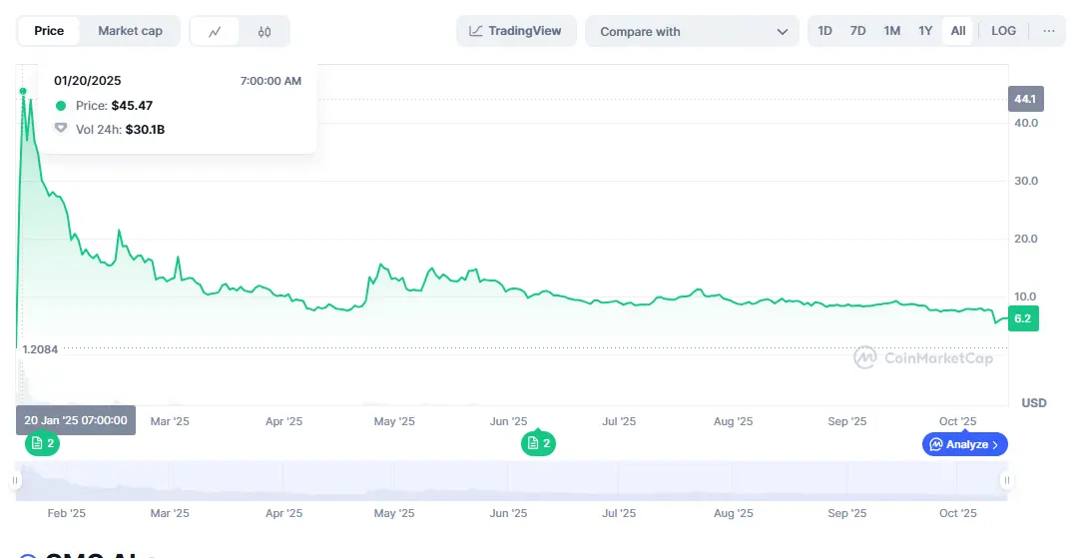Select the Price tab
Image resolution: width=1082 pixels, height=558 pixels.
pos(49,31)
